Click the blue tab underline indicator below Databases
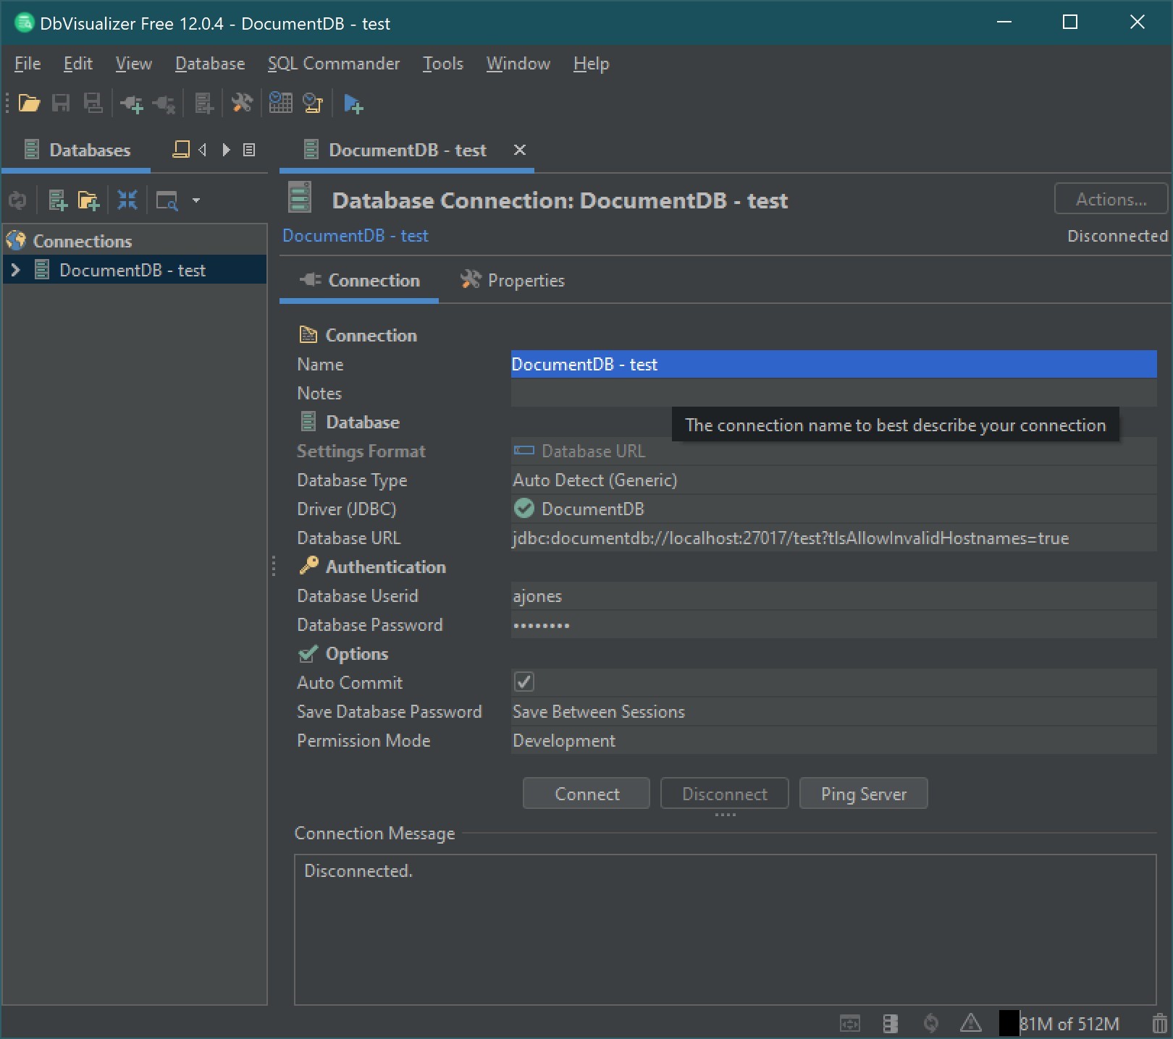The height and width of the screenshot is (1039, 1173). tap(76, 171)
